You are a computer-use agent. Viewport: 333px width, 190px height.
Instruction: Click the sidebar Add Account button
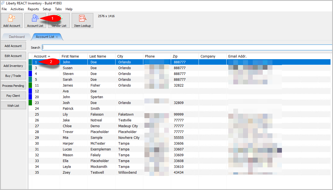point(13,46)
